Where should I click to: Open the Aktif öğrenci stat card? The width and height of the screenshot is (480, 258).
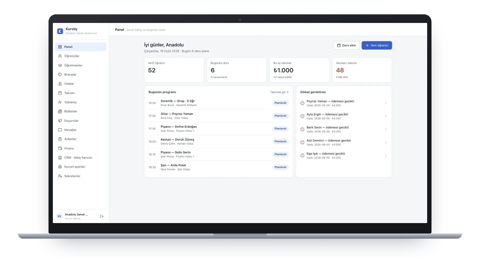click(174, 70)
